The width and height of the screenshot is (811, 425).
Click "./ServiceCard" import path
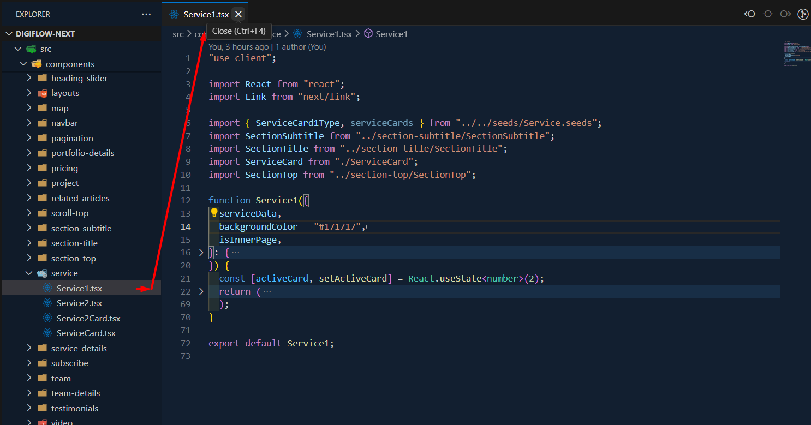374,161
